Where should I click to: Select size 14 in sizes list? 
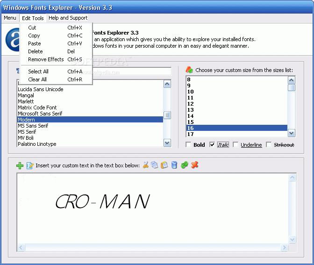pos(237,116)
